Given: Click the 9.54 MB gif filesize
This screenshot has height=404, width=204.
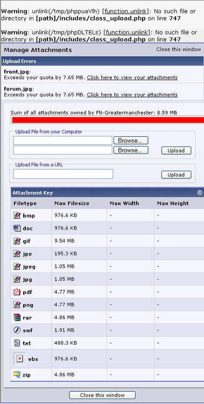Looking at the screenshot, I should click(x=65, y=241).
